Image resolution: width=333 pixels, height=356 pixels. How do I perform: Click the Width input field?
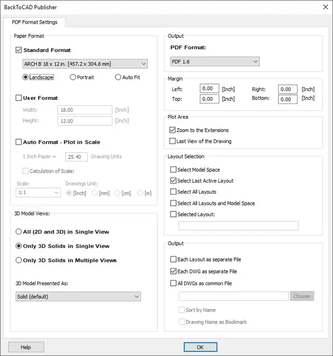(x=85, y=110)
